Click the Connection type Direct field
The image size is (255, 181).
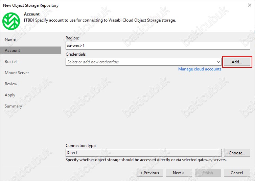[x=143, y=153]
